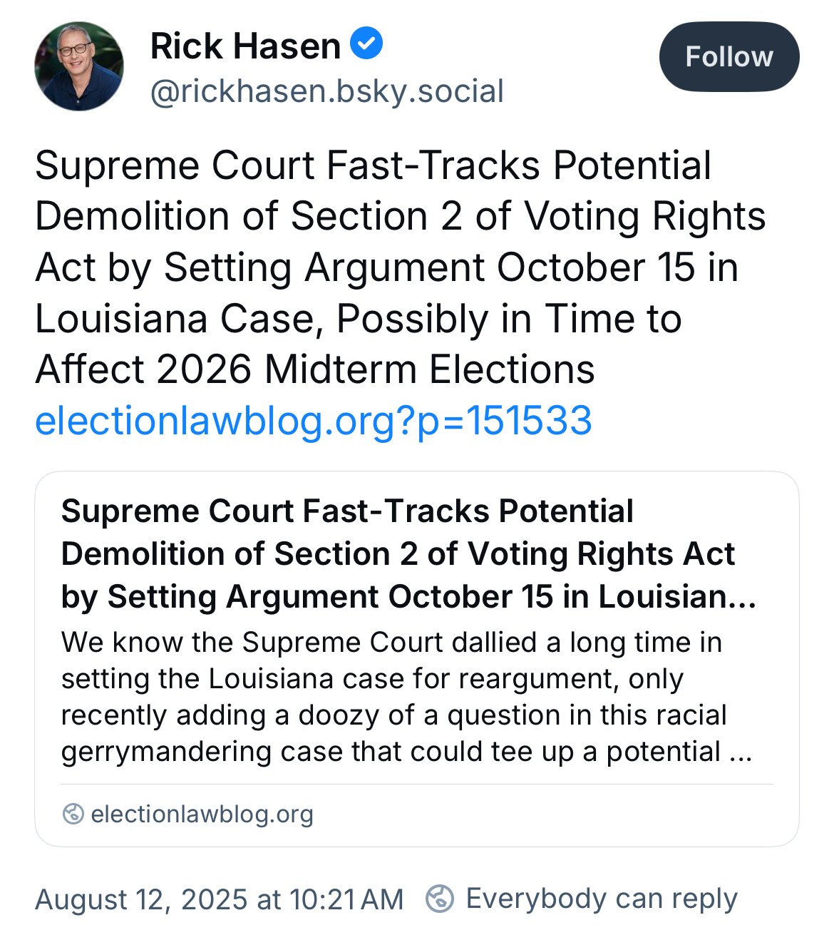Image resolution: width=834 pixels, height=940 pixels.
Task: Click the card description starting "We know"
Action: tap(406, 697)
